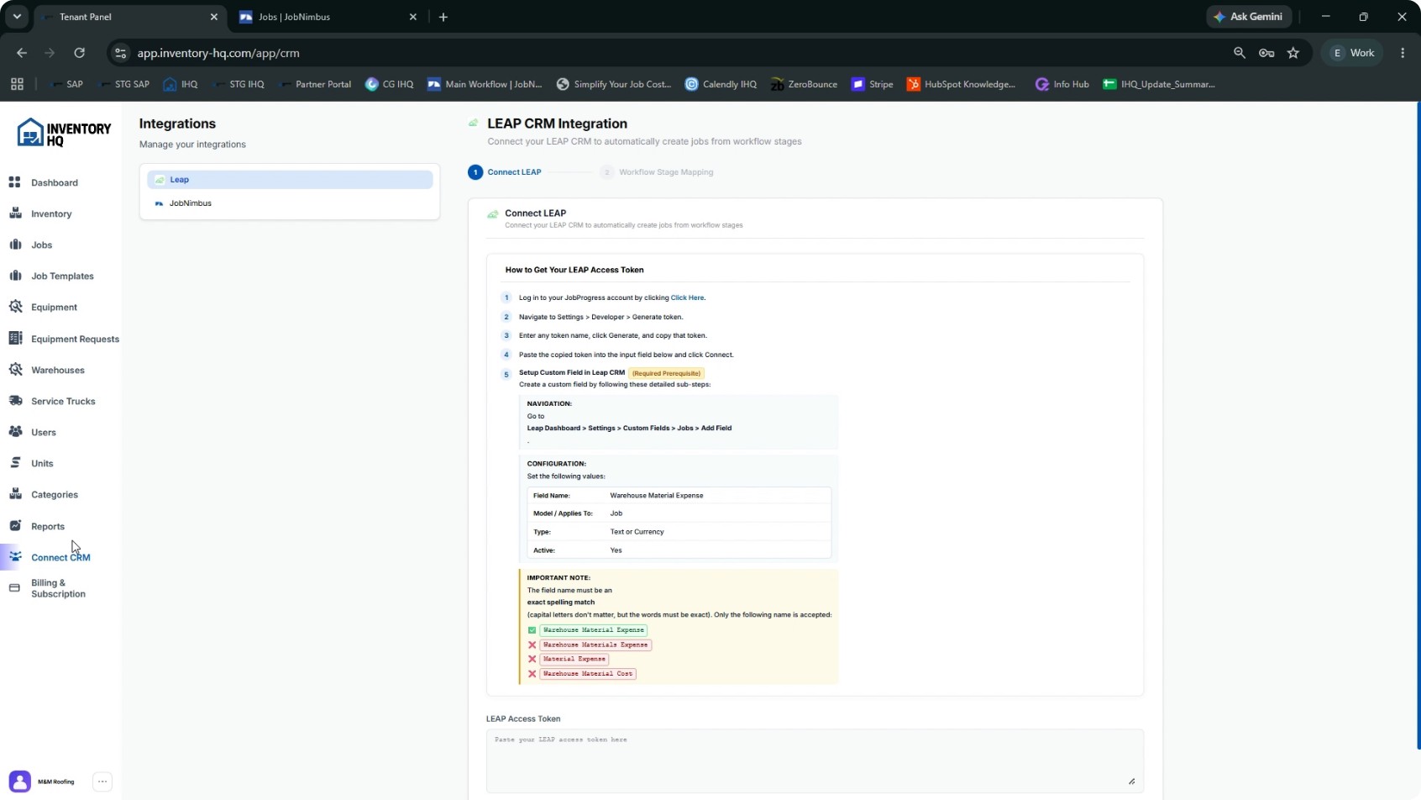
Task: Go to the Connect LEAP step
Action: 506,172
